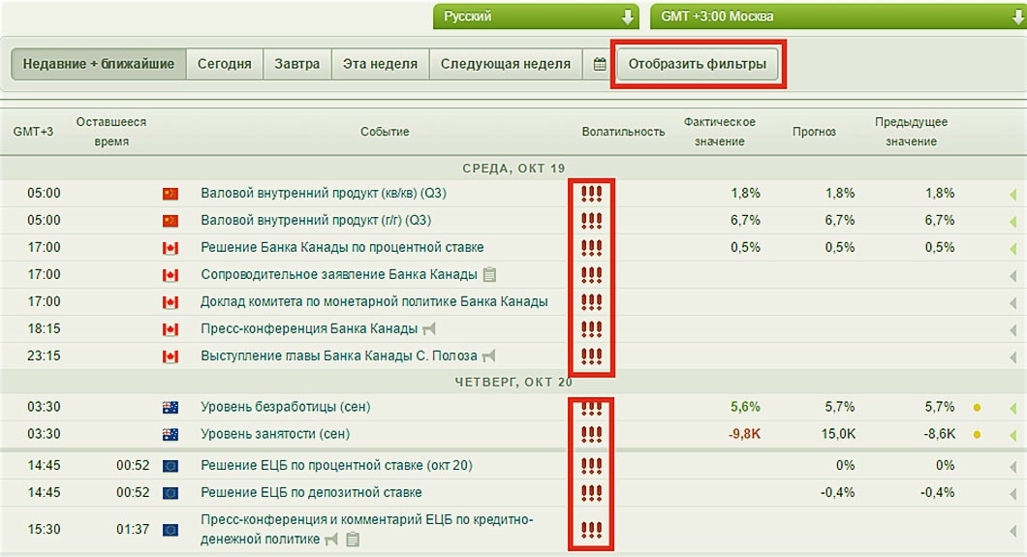Click megaphone icon next to Пресс-конференция Банка Канады
1027x557 pixels.
(429, 328)
